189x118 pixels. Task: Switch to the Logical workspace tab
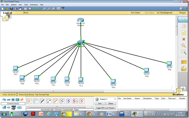click(x=7, y=13)
